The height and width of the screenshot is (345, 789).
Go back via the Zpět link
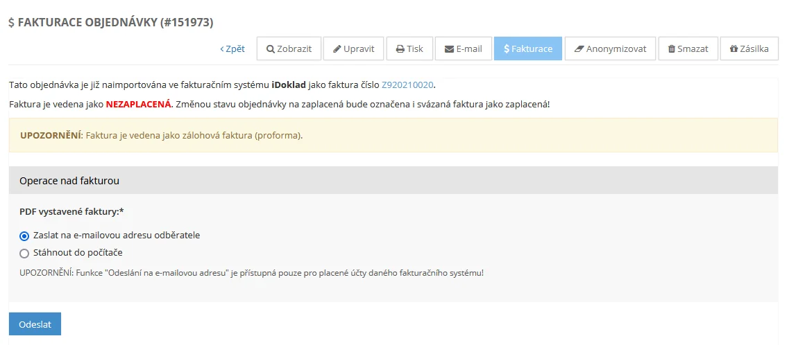tap(232, 48)
